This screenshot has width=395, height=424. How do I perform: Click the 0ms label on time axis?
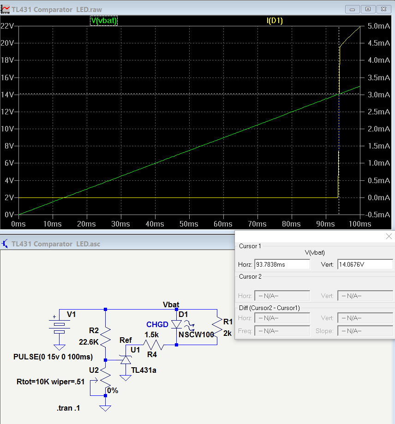pos(18,224)
